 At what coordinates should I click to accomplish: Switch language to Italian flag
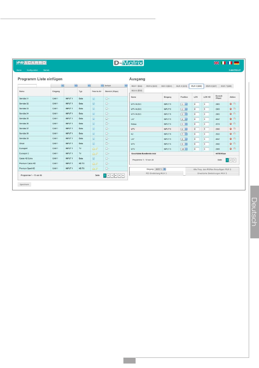[x=223, y=63]
